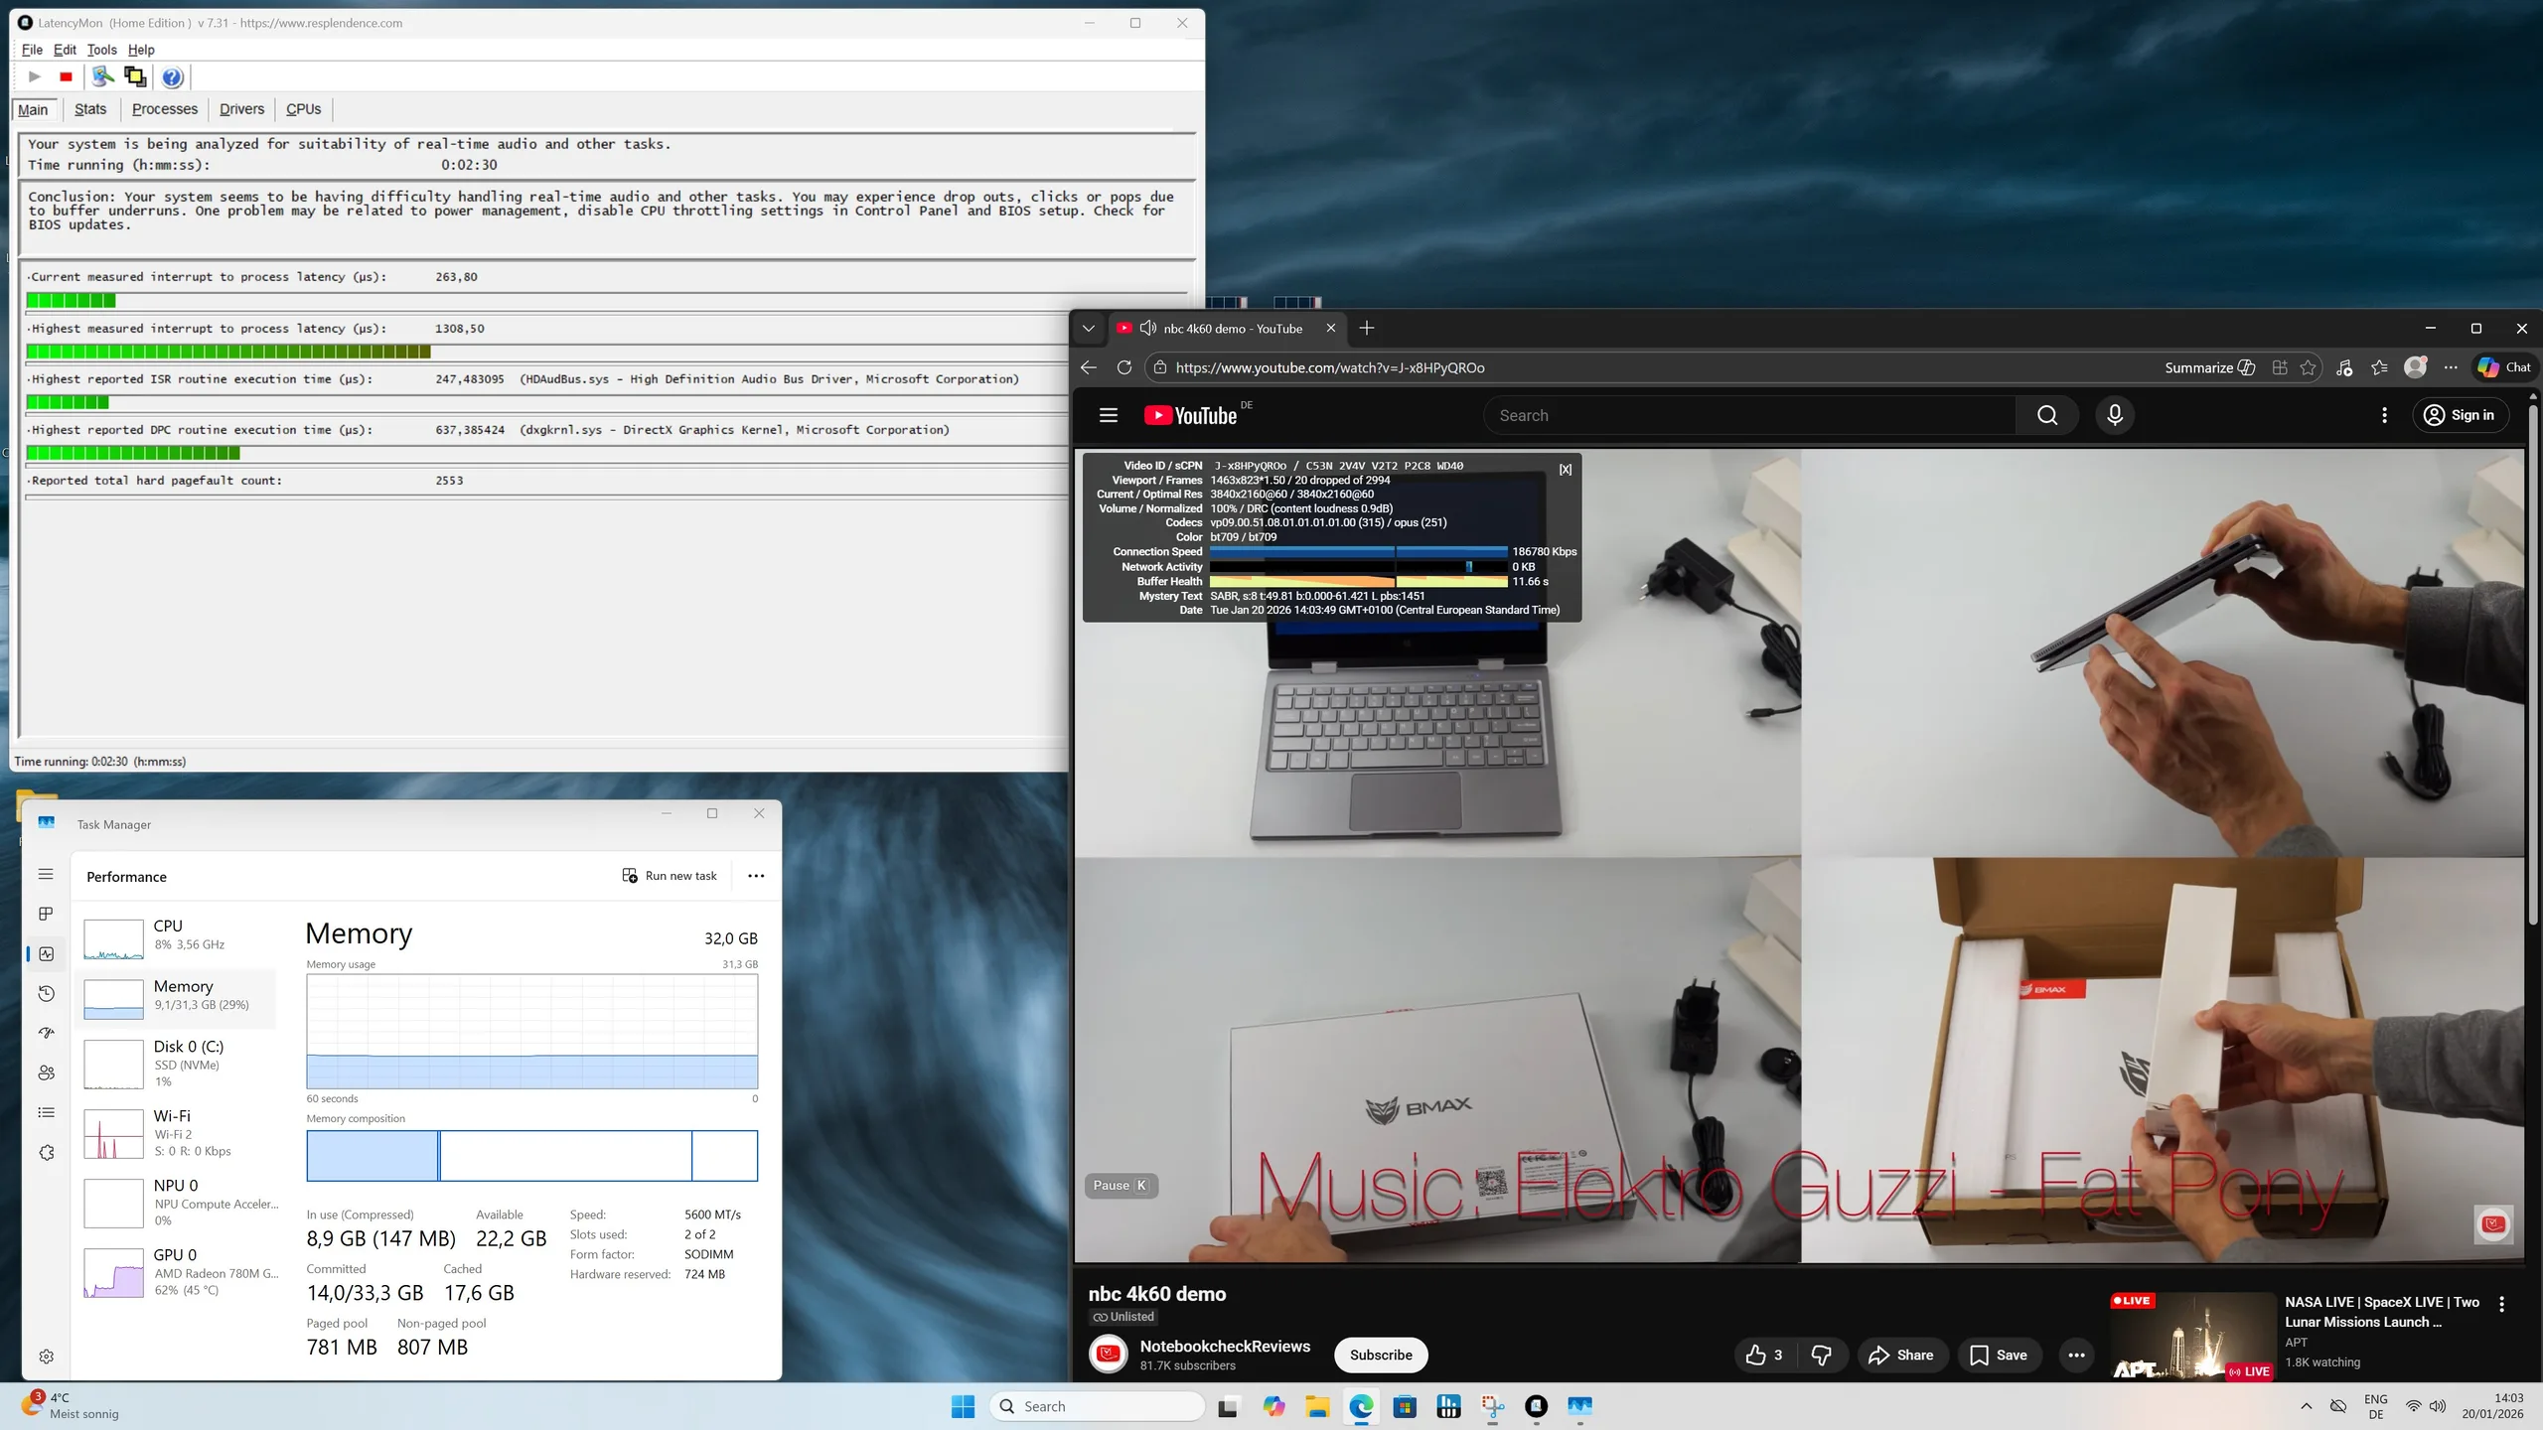The image size is (2543, 1430).
Task: Show hidden system tray icons chevron
Action: [x=2306, y=1406]
